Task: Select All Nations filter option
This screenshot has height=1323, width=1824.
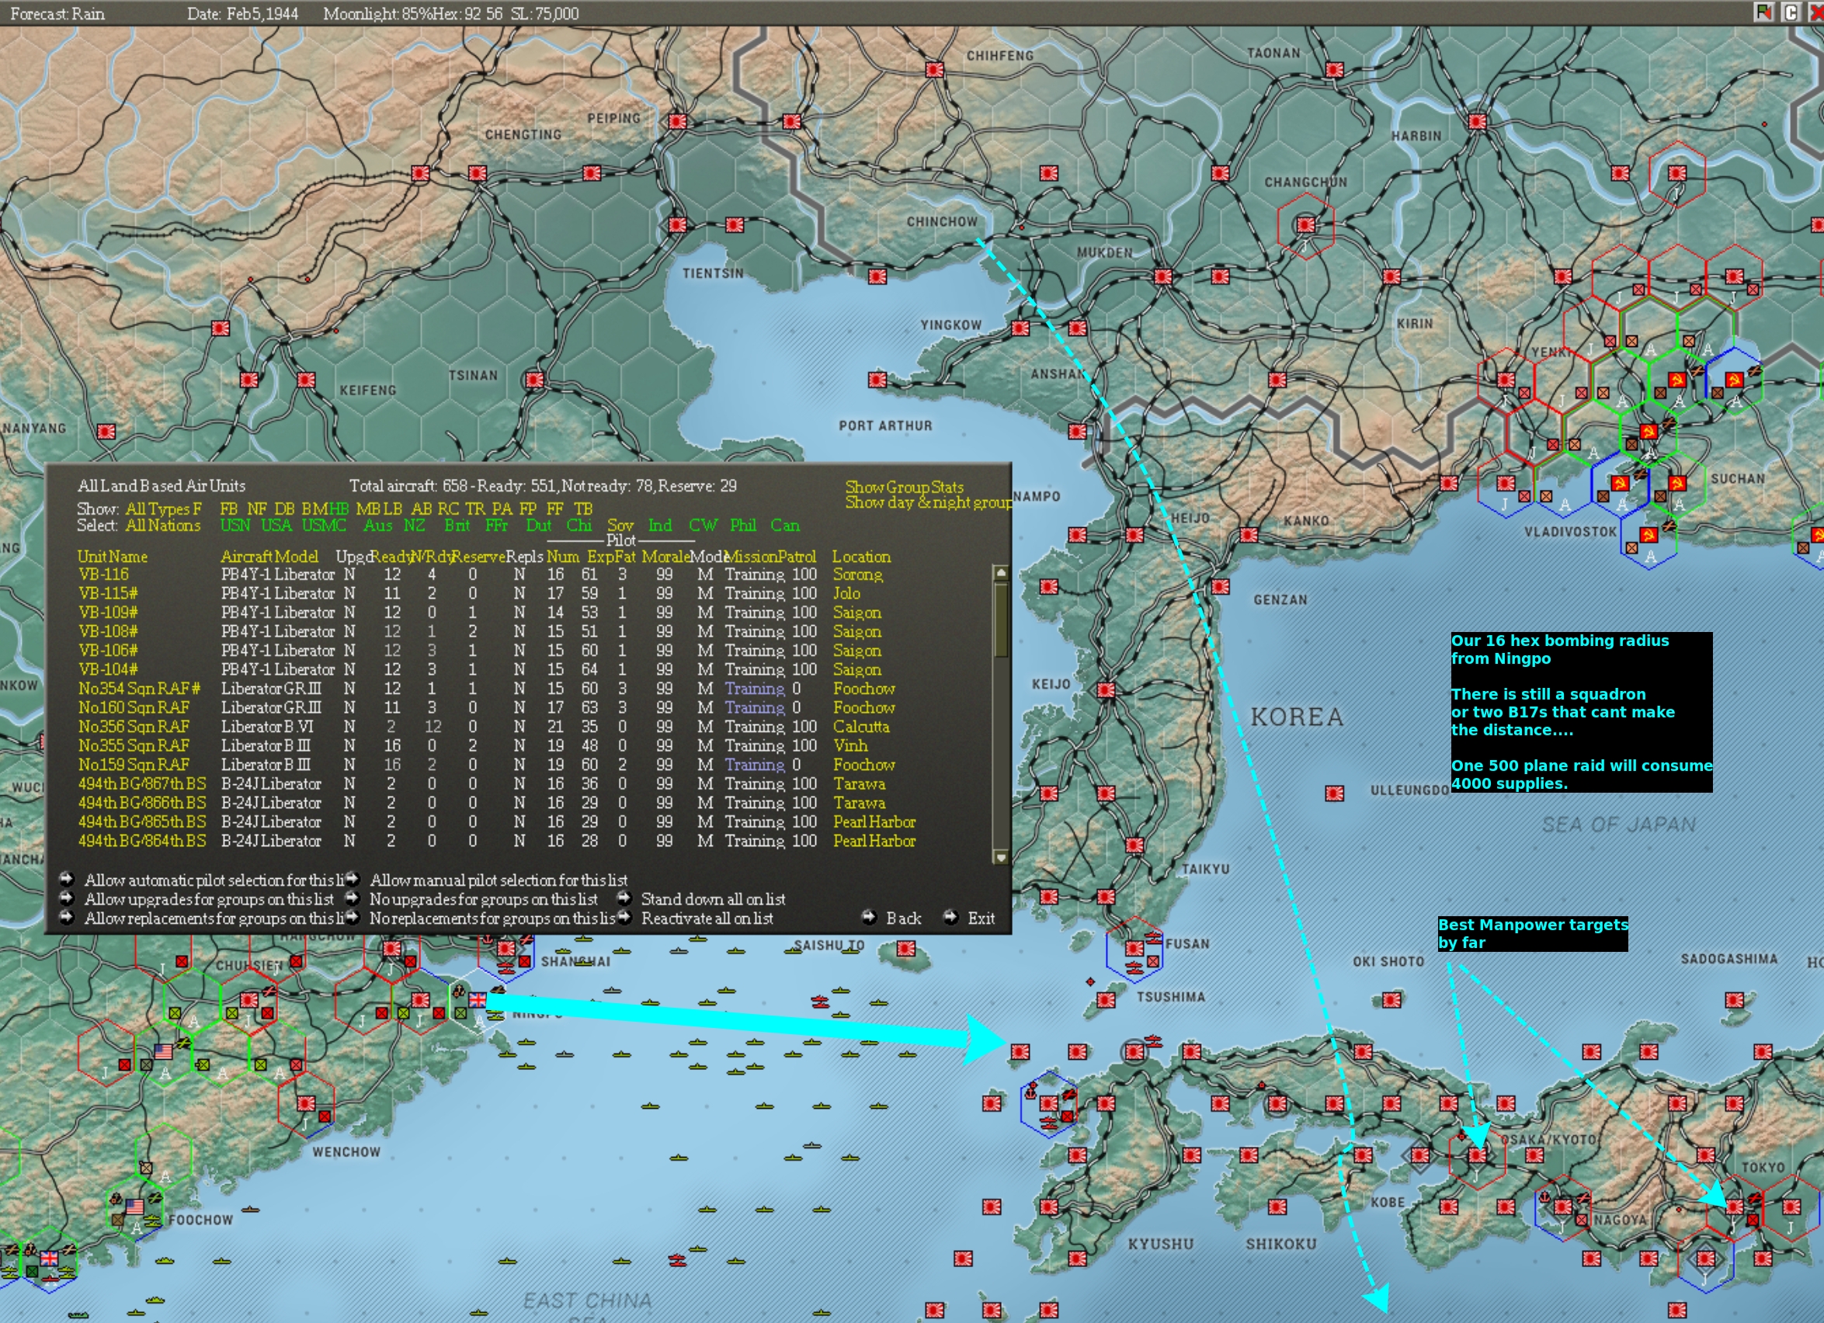Action: [162, 525]
